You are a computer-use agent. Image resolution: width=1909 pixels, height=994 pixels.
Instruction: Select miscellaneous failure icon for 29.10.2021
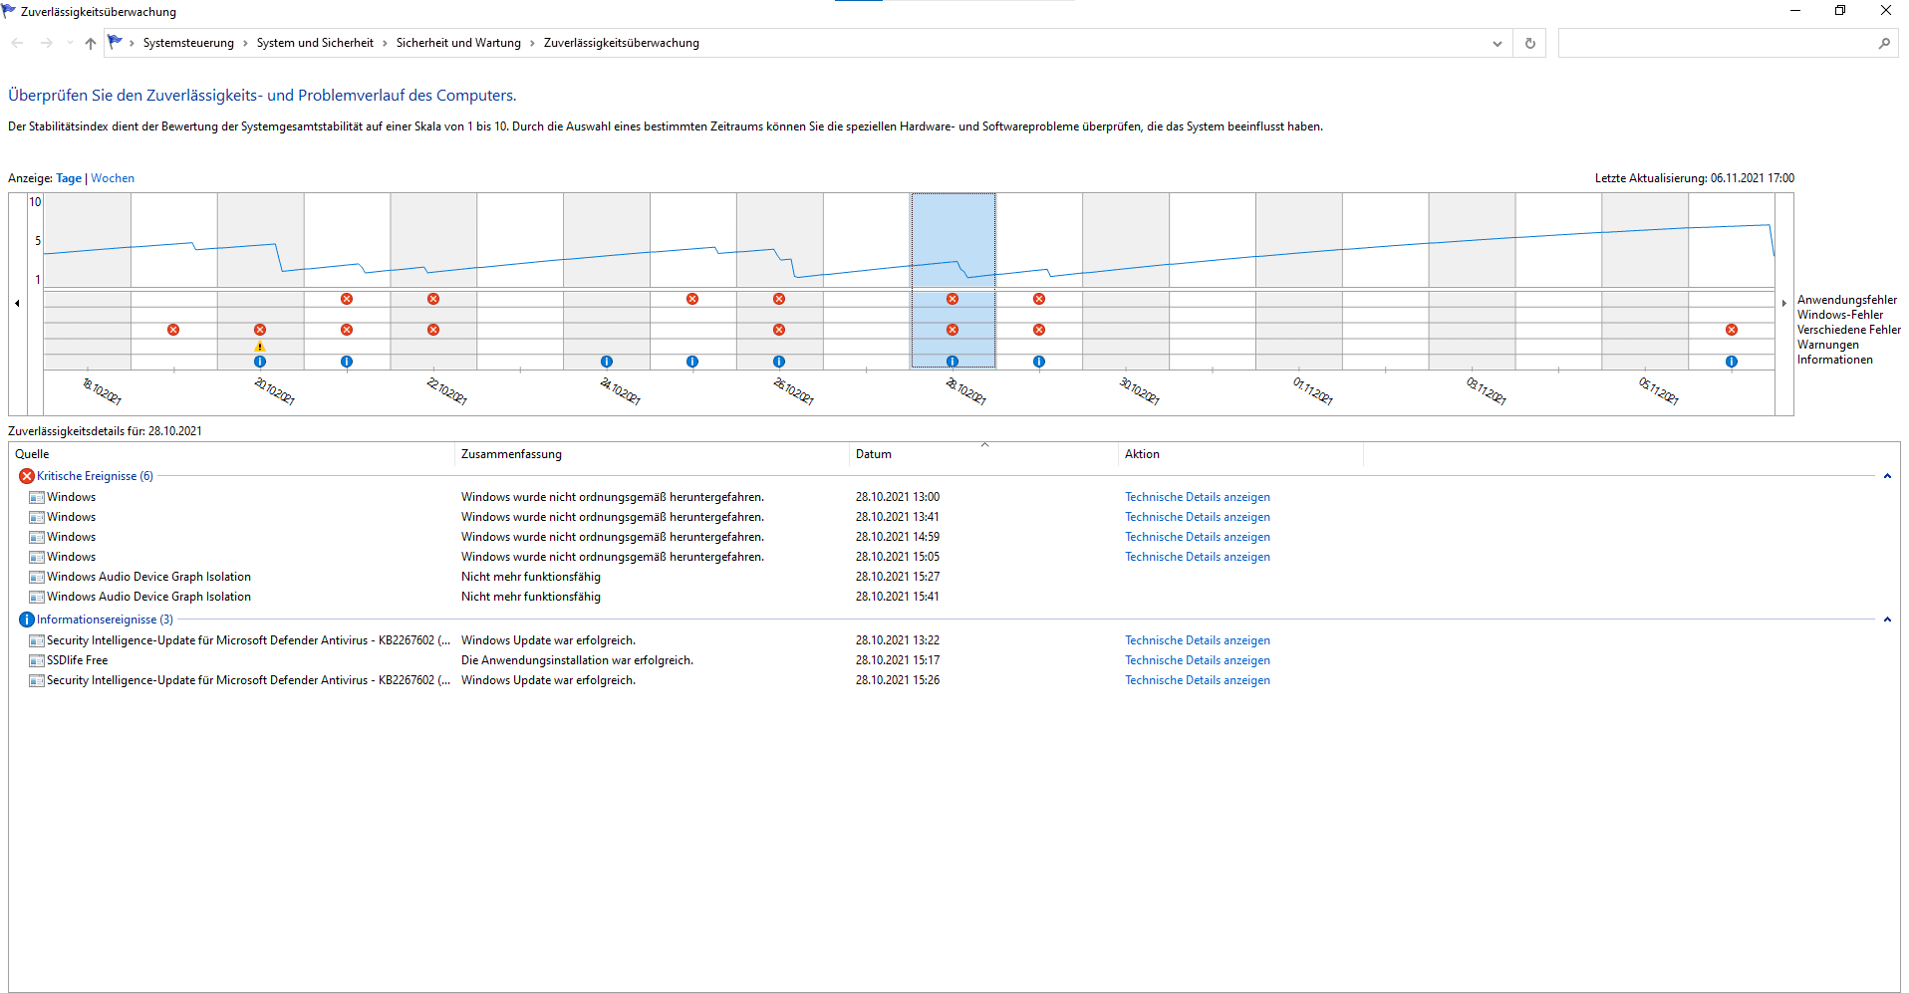1039,330
